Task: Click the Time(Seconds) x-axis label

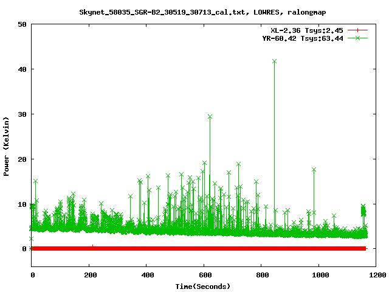Action: click(x=202, y=287)
